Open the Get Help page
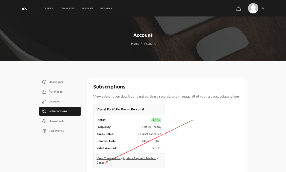The height and width of the screenshot is (172, 286). [x=106, y=8]
